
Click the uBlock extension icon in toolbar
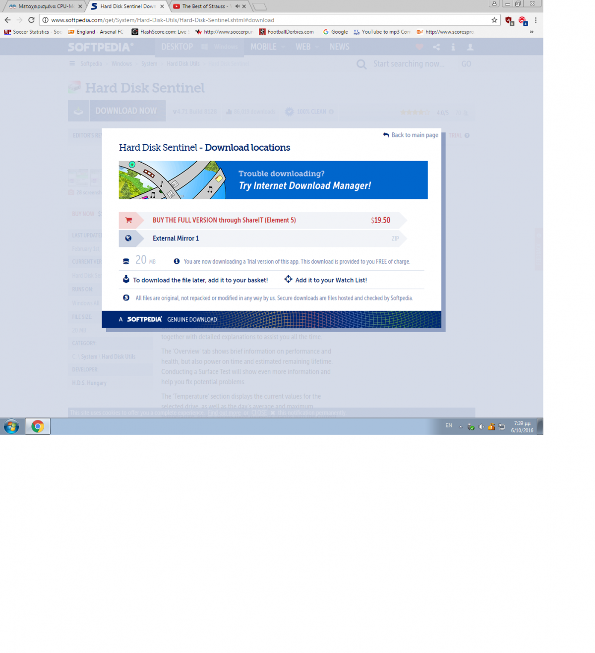pyautogui.click(x=509, y=20)
